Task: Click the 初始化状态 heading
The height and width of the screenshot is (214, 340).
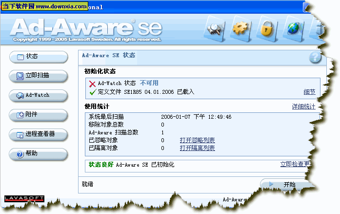Action: pyautogui.click(x=100, y=71)
